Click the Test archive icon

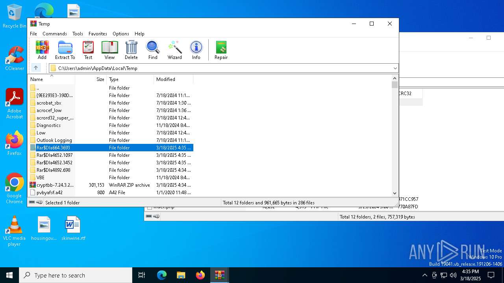click(88, 50)
